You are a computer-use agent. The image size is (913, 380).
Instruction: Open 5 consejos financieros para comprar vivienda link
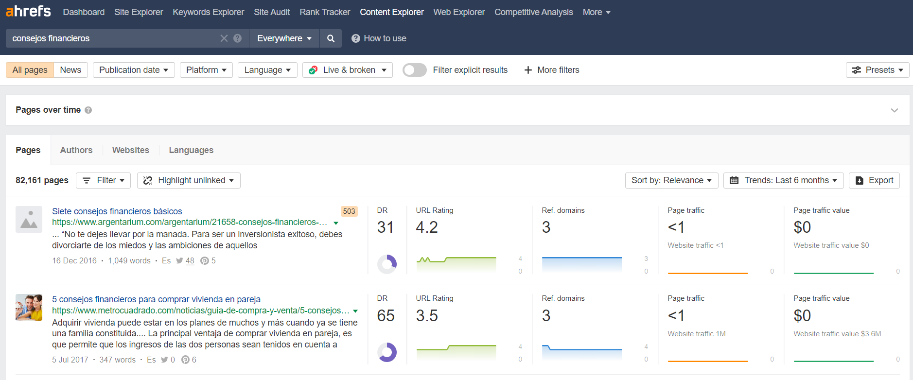(x=157, y=299)
